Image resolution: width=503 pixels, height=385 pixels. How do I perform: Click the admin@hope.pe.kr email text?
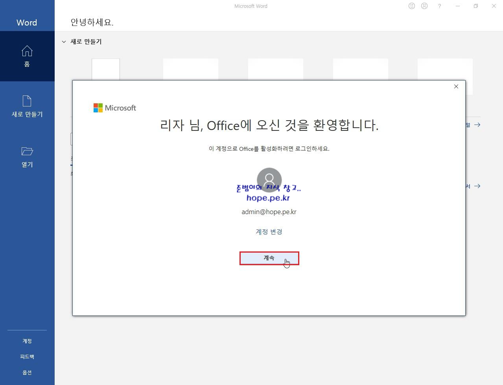269,212
